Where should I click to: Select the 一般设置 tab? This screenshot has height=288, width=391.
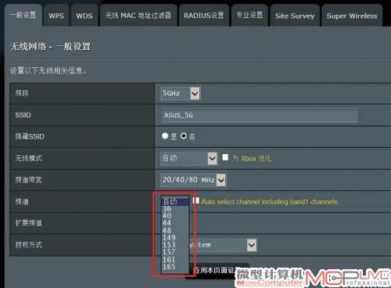[23, 15]
